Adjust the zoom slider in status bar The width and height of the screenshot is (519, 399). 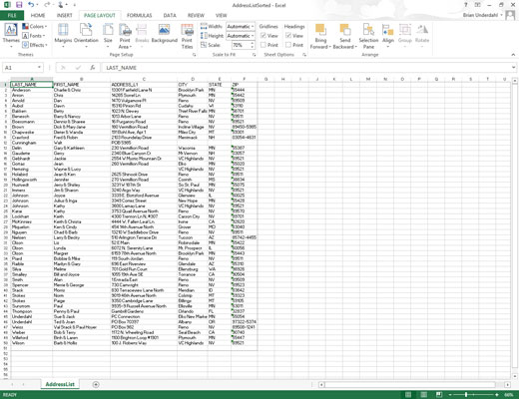[x=466, y=395]
